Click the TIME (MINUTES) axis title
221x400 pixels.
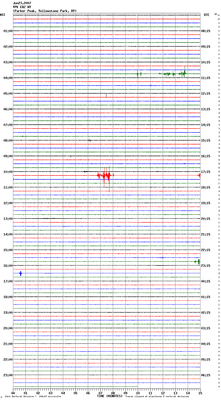(110, 396)
